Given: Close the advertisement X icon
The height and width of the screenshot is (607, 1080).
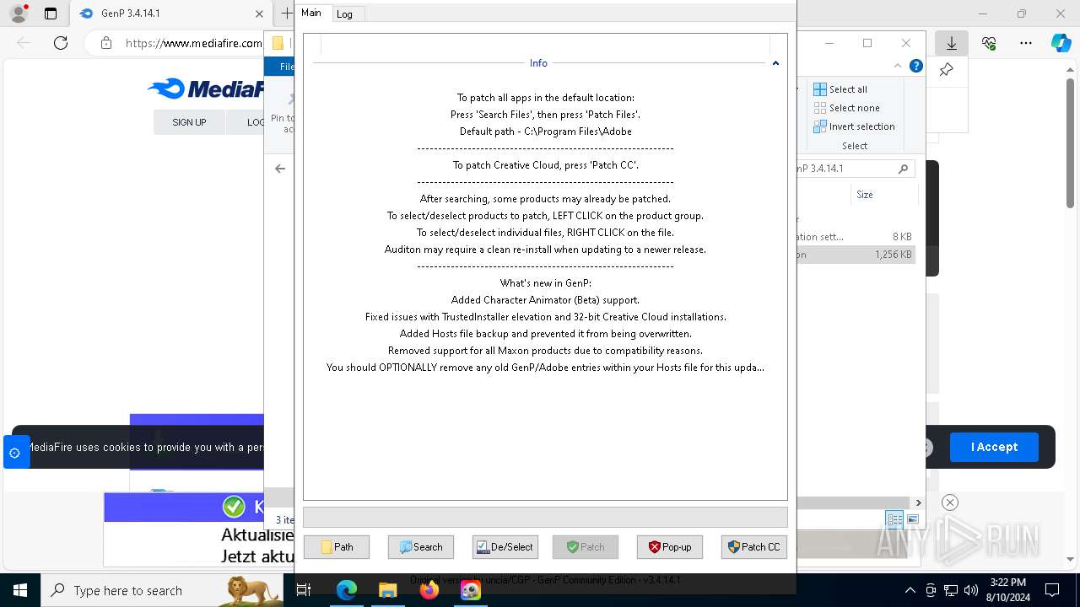Looking at the screenshot, I should (950, 502).
